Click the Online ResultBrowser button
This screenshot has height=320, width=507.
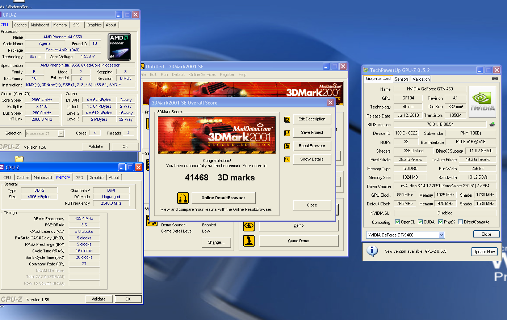pos(223,198)
